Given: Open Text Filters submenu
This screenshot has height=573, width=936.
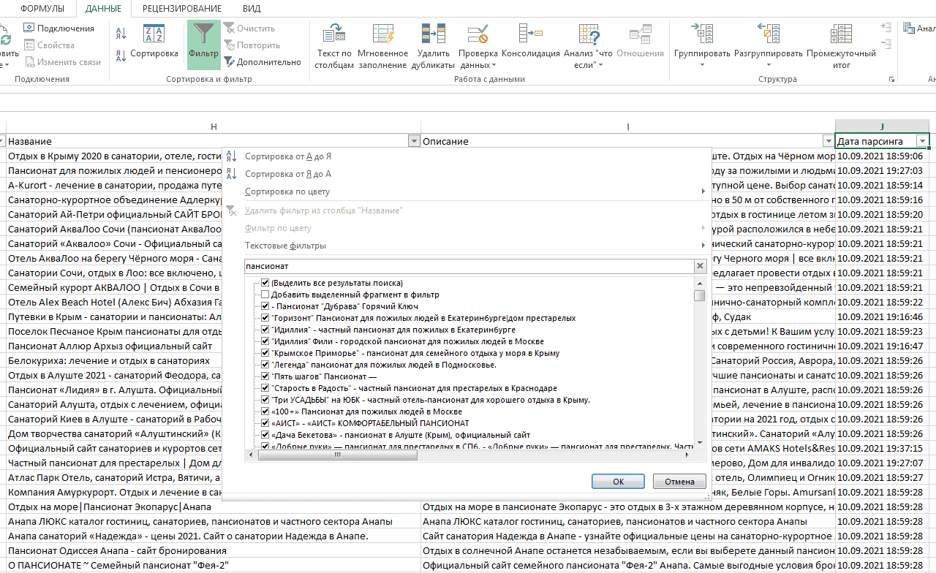Looking at the screenshot, I should coord(286,246).
